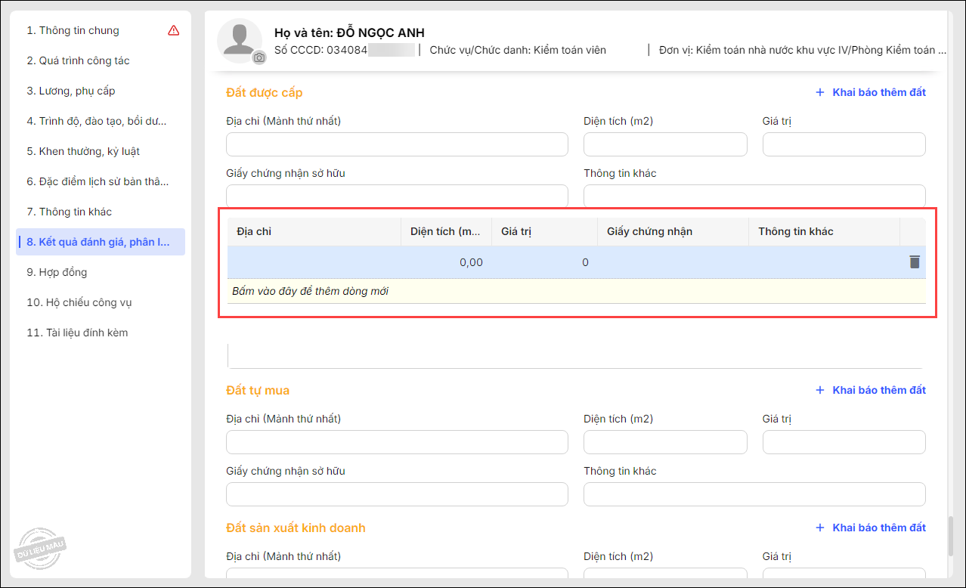
Task: Click the camera icon on profile photo
Action: 259,57
